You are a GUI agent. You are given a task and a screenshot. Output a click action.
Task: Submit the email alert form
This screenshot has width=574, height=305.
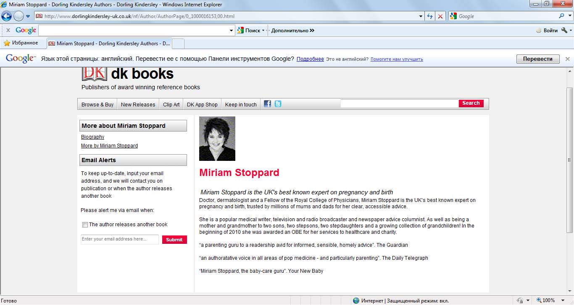(x=174, y=240)
